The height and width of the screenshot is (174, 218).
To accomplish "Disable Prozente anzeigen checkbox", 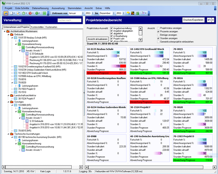I will [158, 31].
